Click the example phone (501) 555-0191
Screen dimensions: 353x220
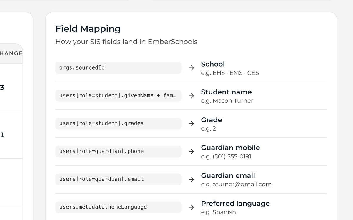232,156
